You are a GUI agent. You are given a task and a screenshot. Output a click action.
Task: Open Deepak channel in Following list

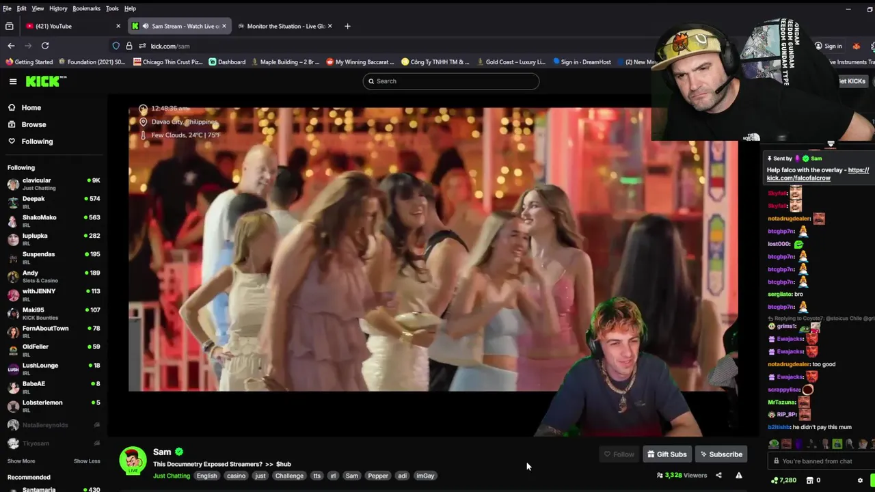pos(53,202)
